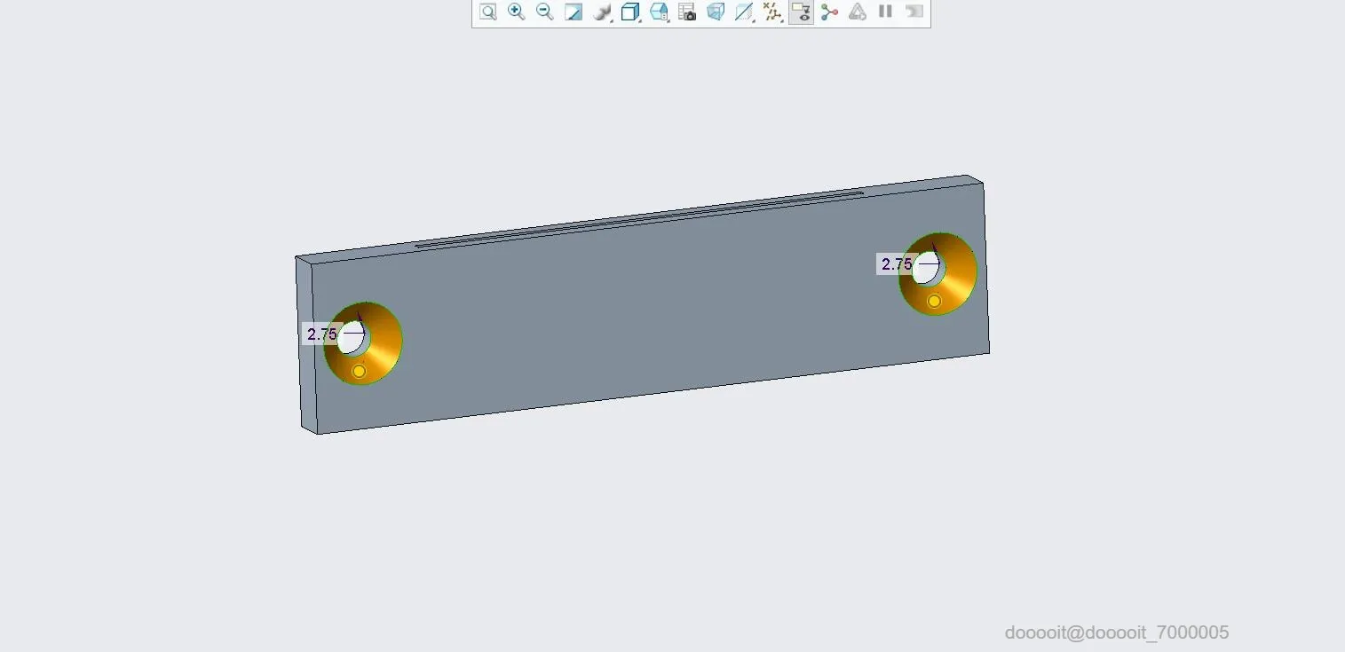Viewport: 1345px width, 652px height.
Task: Click the yellow drag handle on right countersink
Action: pyautogui.click(x=934, y=301)
